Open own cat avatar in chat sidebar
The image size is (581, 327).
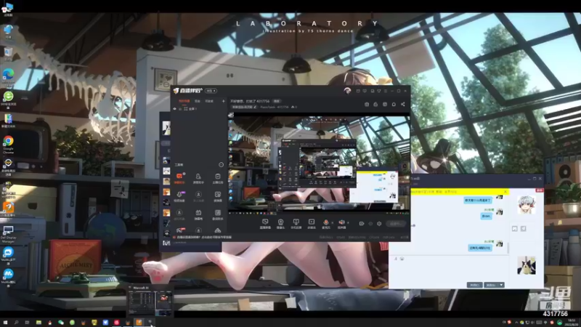point(526,265)
